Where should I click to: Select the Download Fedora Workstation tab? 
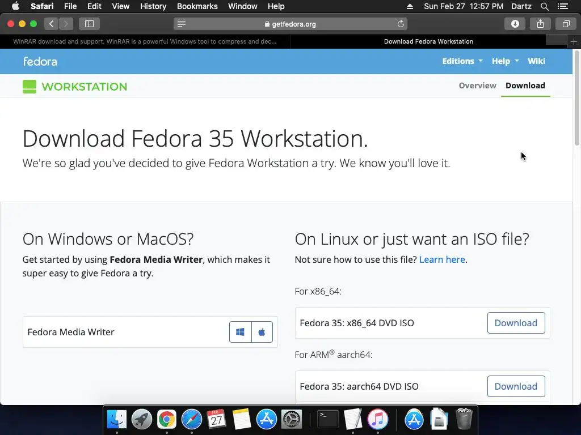[x=428, y=41]
